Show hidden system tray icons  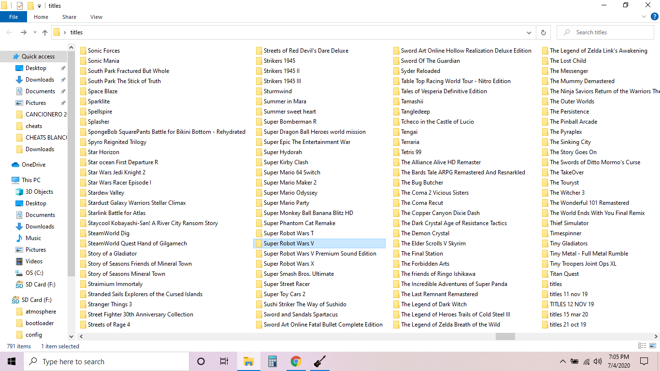click(x=563, y=361)
